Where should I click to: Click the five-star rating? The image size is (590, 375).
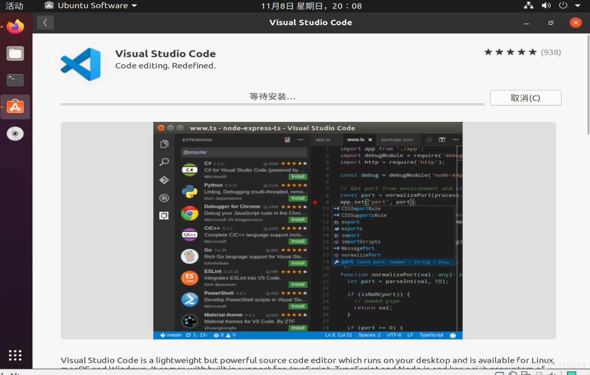click(510, 52)
